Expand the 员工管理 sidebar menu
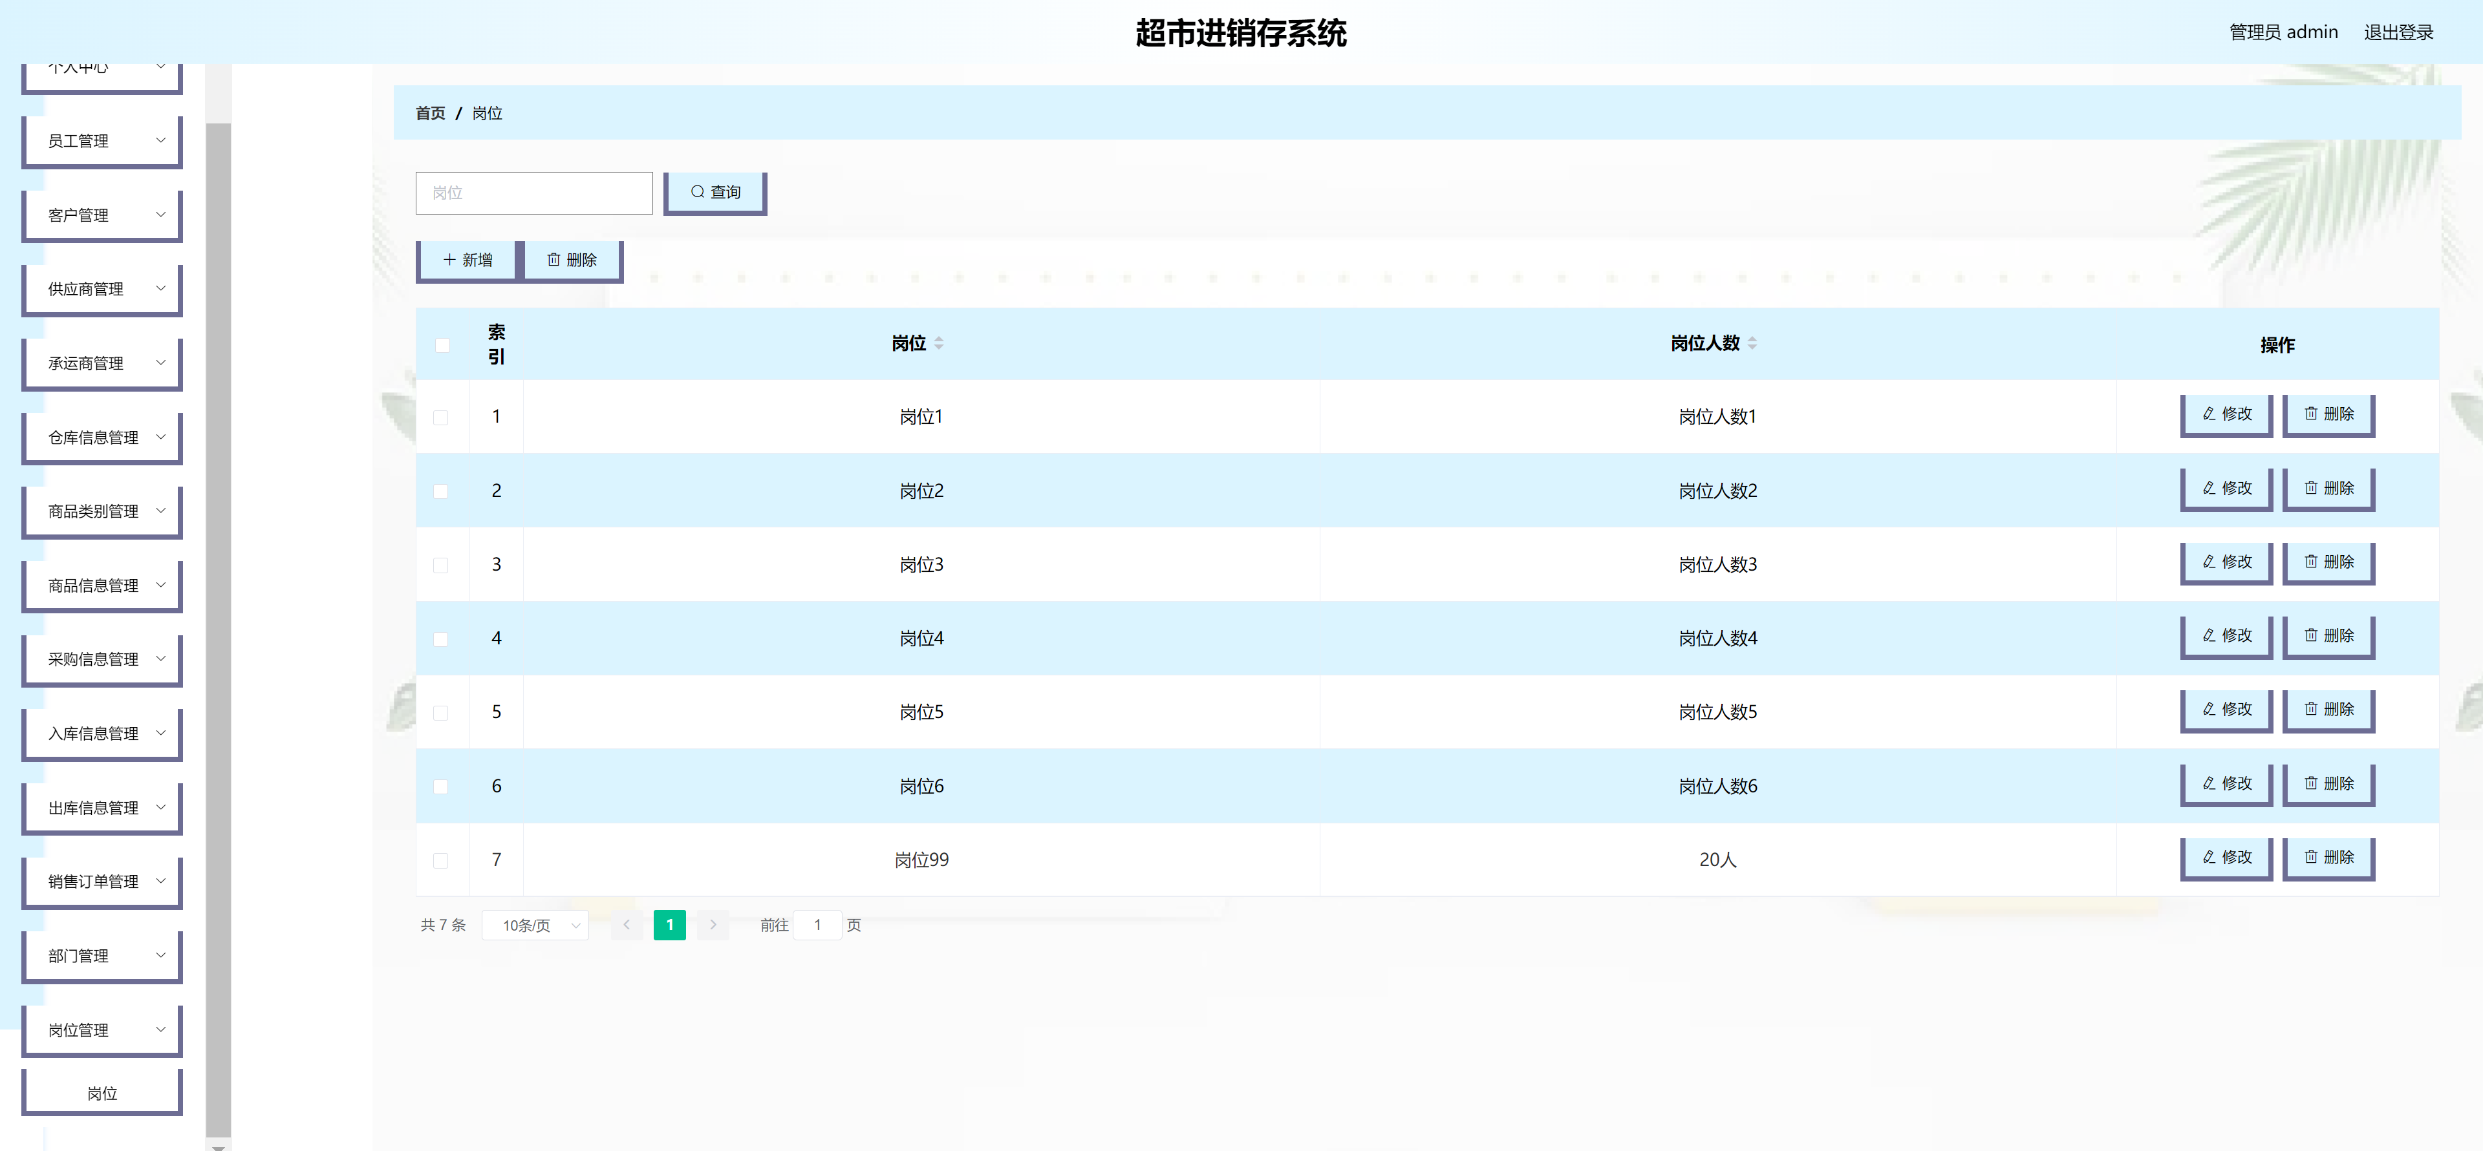This screenshot has width=2483, height=1151. 102,140
